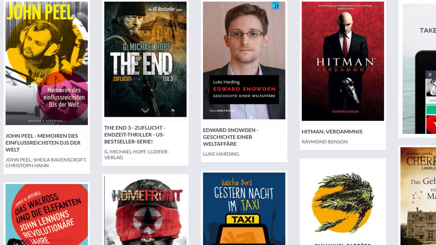Open the Cherringham book cover at right edge
The height and width of the screenshot is (245, 436).
coord(418,196)
